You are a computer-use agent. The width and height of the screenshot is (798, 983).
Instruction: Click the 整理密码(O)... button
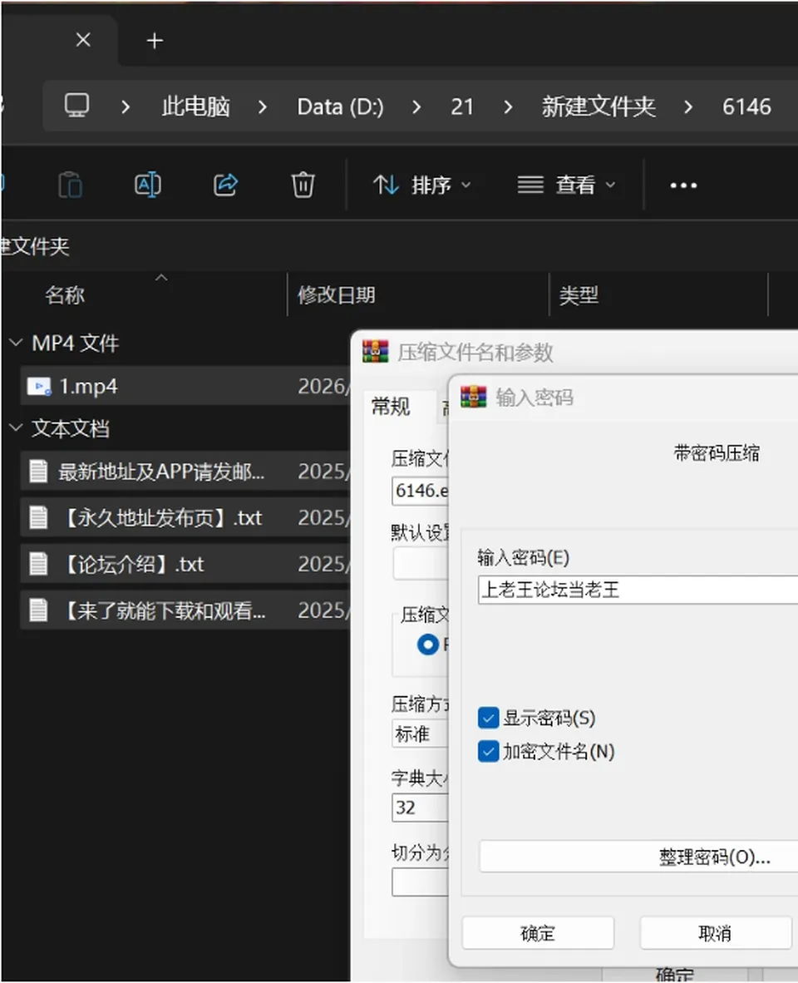(x=638, y=857)
